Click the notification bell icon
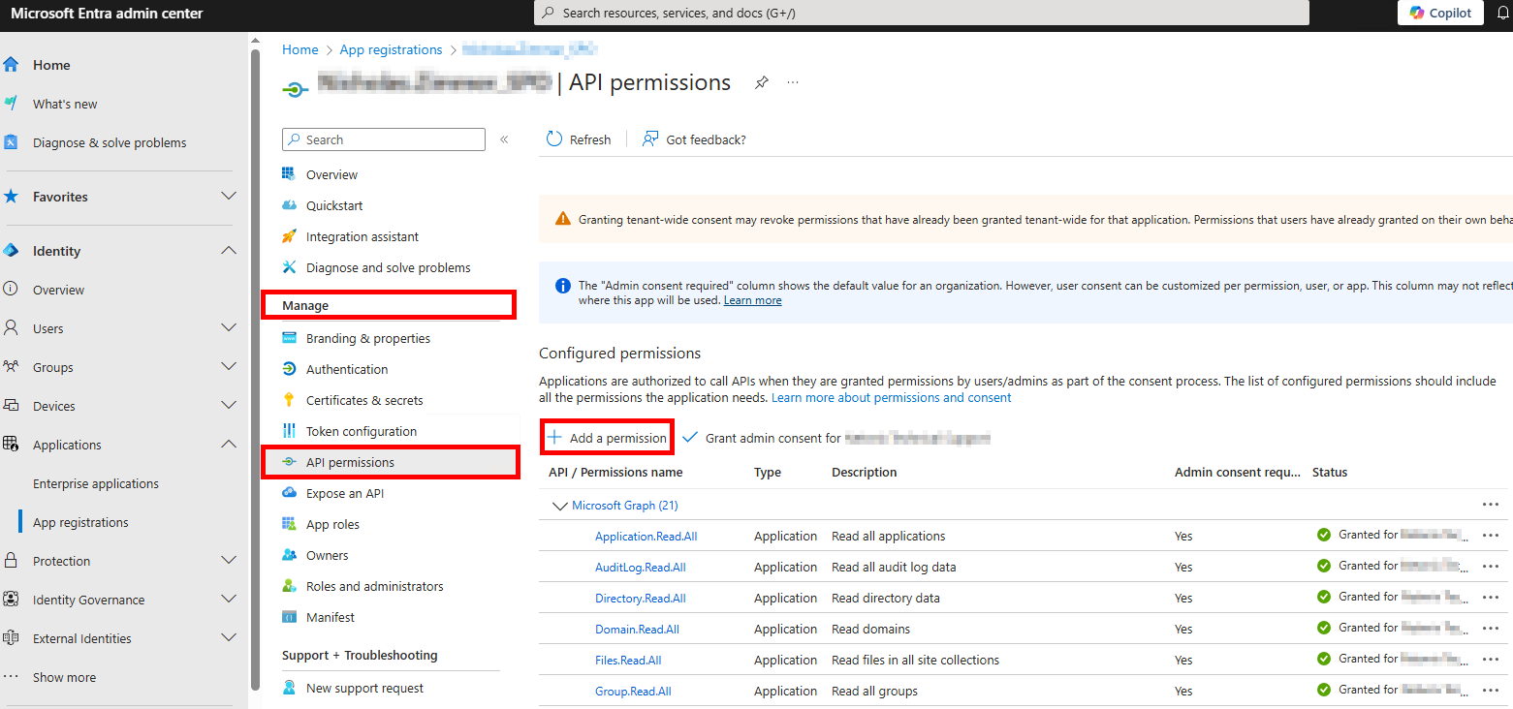Viewport: 1513px width, 709px height. pos(1502,13)
